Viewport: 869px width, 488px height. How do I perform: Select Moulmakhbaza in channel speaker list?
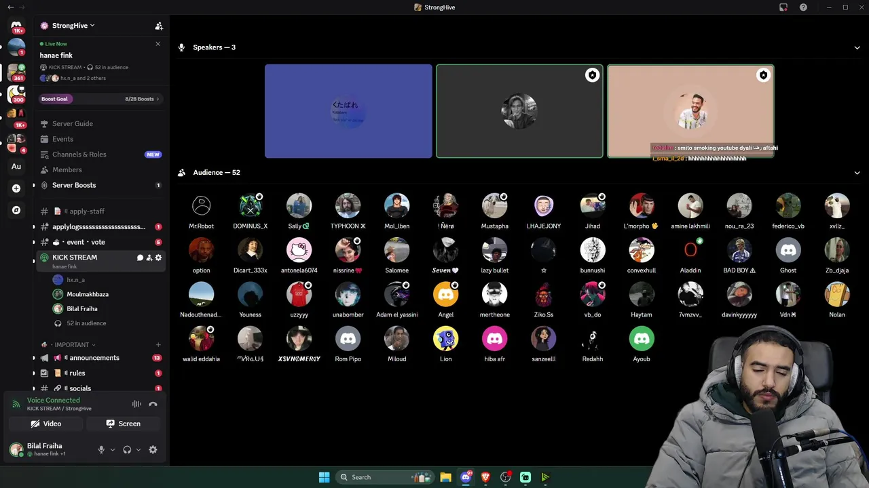pos(88,294)
